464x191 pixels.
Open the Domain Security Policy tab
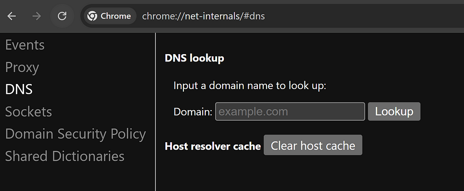click(76, 134)
